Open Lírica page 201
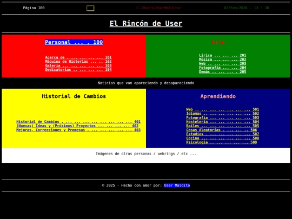 click(223, 55)
